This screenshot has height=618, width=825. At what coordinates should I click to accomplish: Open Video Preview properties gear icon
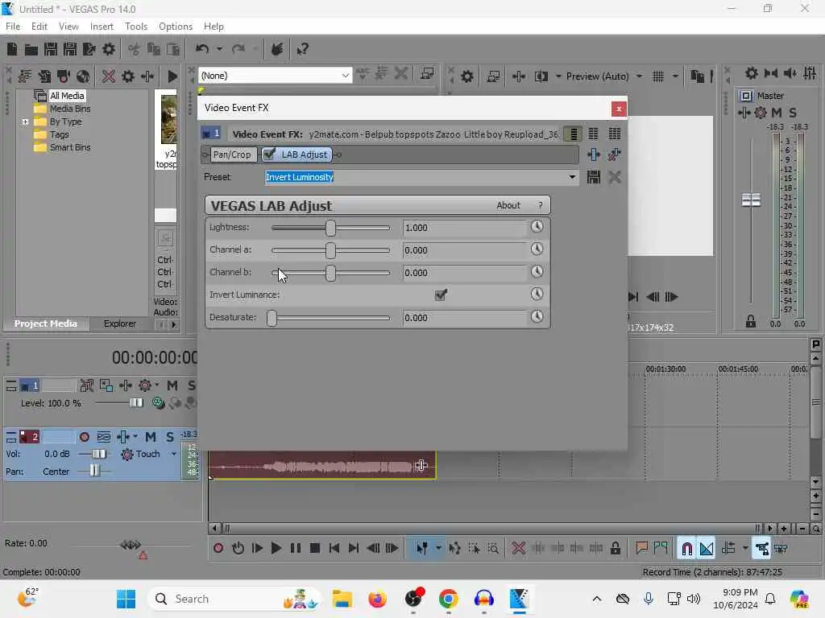(x=466, y=76)
